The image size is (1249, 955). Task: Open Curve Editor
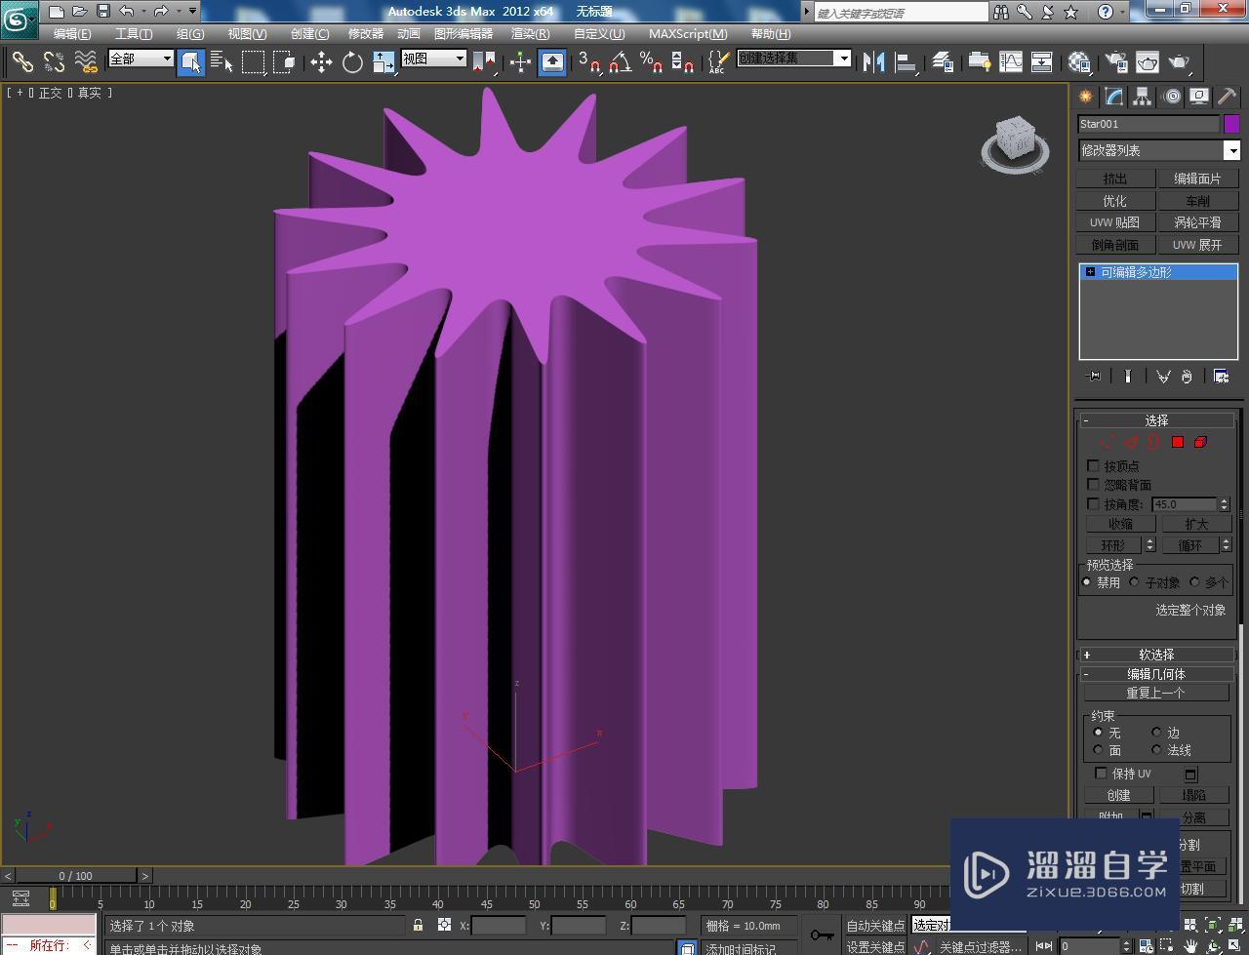click(1010, 62)
